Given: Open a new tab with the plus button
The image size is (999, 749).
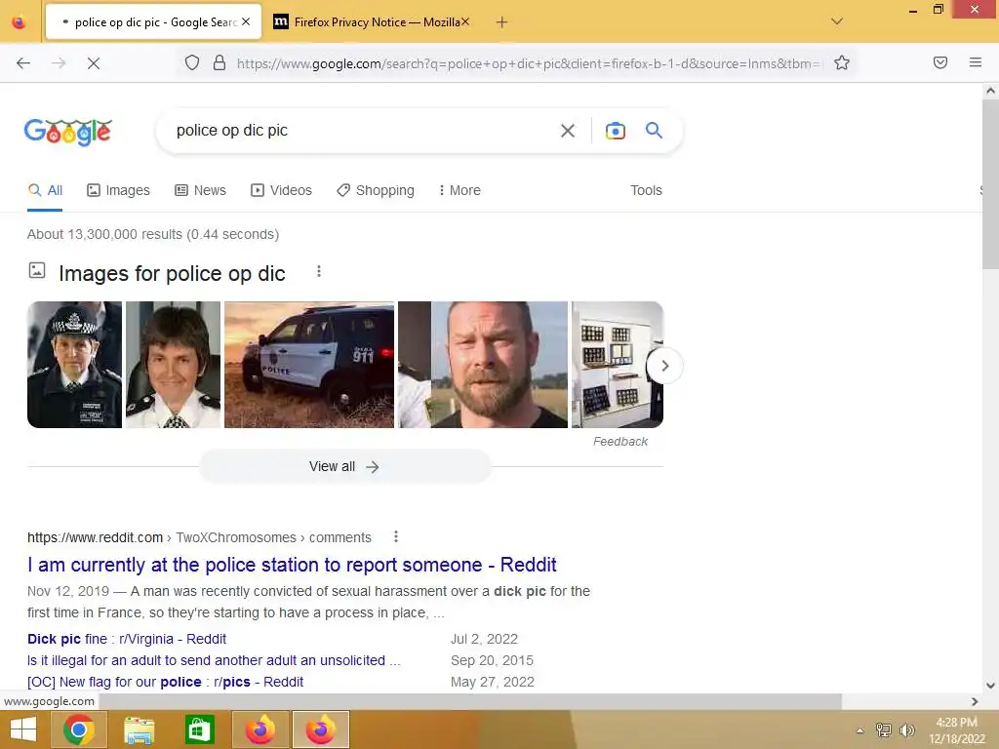Looking at the screenshot, I should click(x=502, y=22).
